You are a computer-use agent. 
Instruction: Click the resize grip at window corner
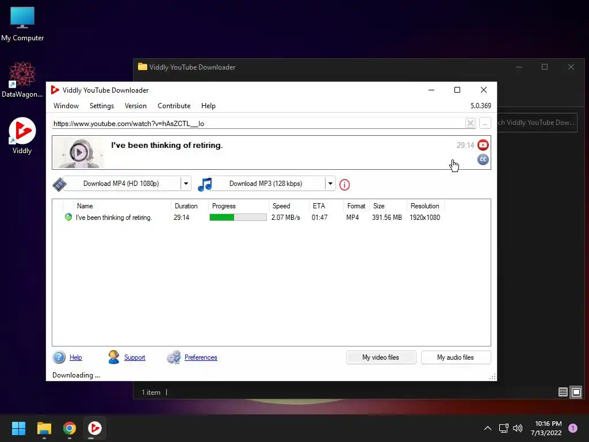[492, 376]
